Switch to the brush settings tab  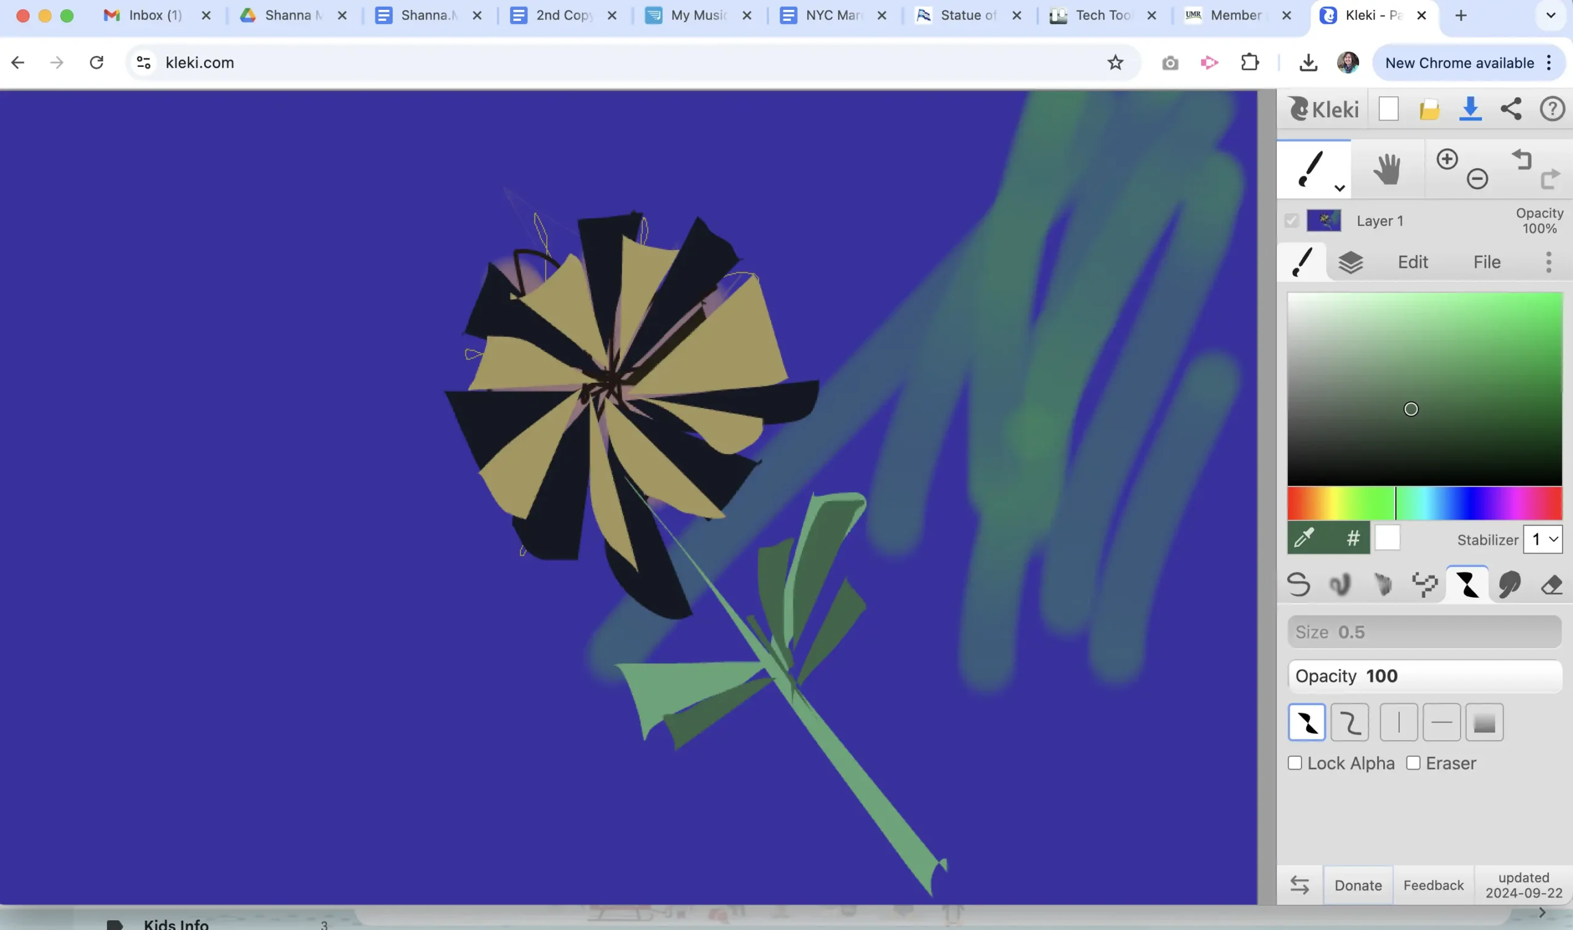[x=1302, y=262]
